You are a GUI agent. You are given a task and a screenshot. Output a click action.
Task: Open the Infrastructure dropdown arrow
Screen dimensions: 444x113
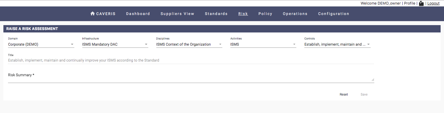click(x=146, y=44)
